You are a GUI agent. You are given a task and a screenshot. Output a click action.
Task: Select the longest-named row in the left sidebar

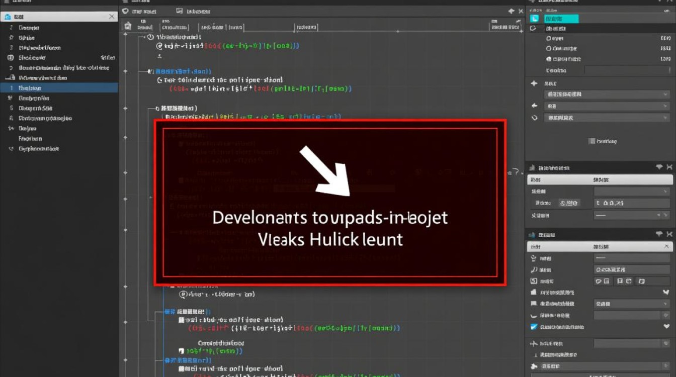click(x=59, y=68)
